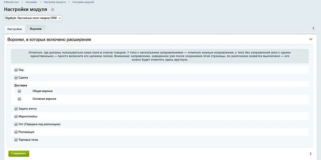
Task: Collapse the funnels section with the triangle
Action: (x=311, y=40)
